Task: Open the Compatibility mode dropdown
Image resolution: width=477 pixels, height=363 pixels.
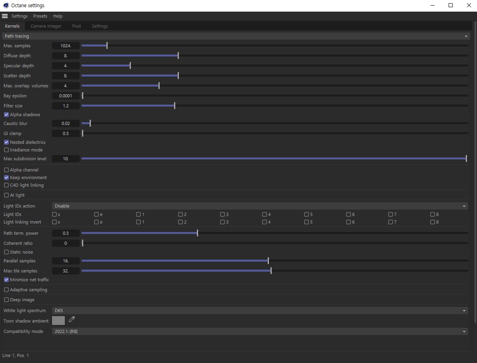Action: tap(260, 331)
